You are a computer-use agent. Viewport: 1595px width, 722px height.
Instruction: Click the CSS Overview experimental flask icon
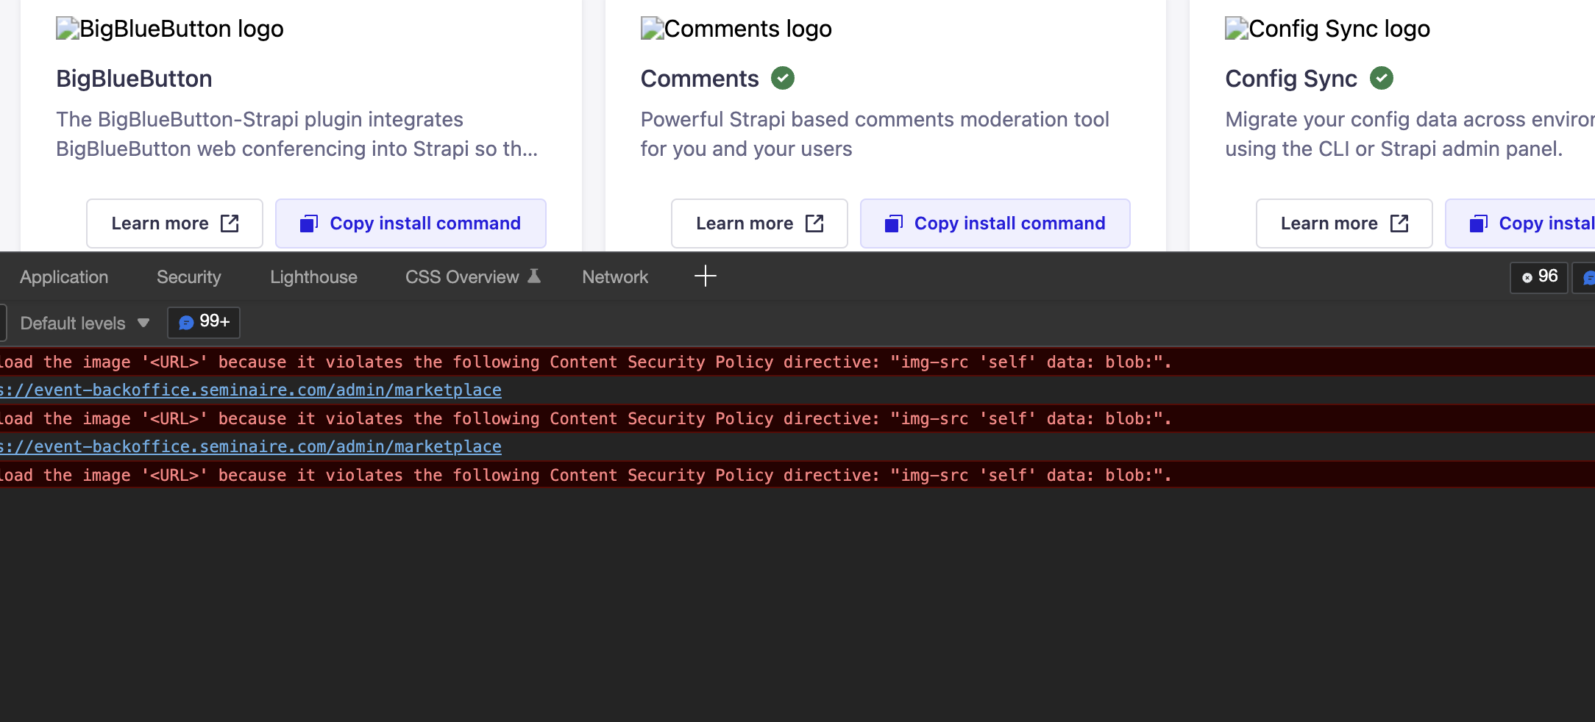coord(535,276)
